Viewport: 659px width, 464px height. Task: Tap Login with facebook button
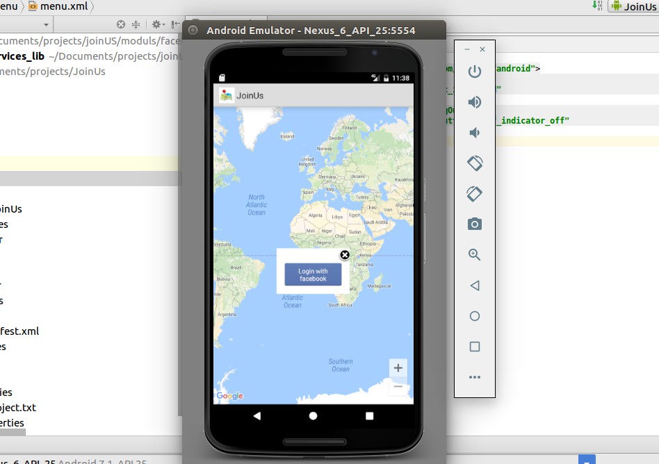[313, 275]
